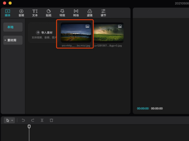This screenshot has height=141, width=189.
Task: Click file name u=1281367...&gp=0.jpg
Action: (x=108, y=45)
